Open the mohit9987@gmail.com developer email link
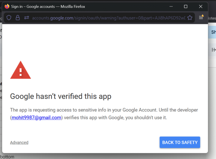 [x=36, y=118]
